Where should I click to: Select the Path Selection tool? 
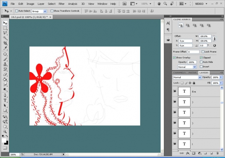point(5,106)
